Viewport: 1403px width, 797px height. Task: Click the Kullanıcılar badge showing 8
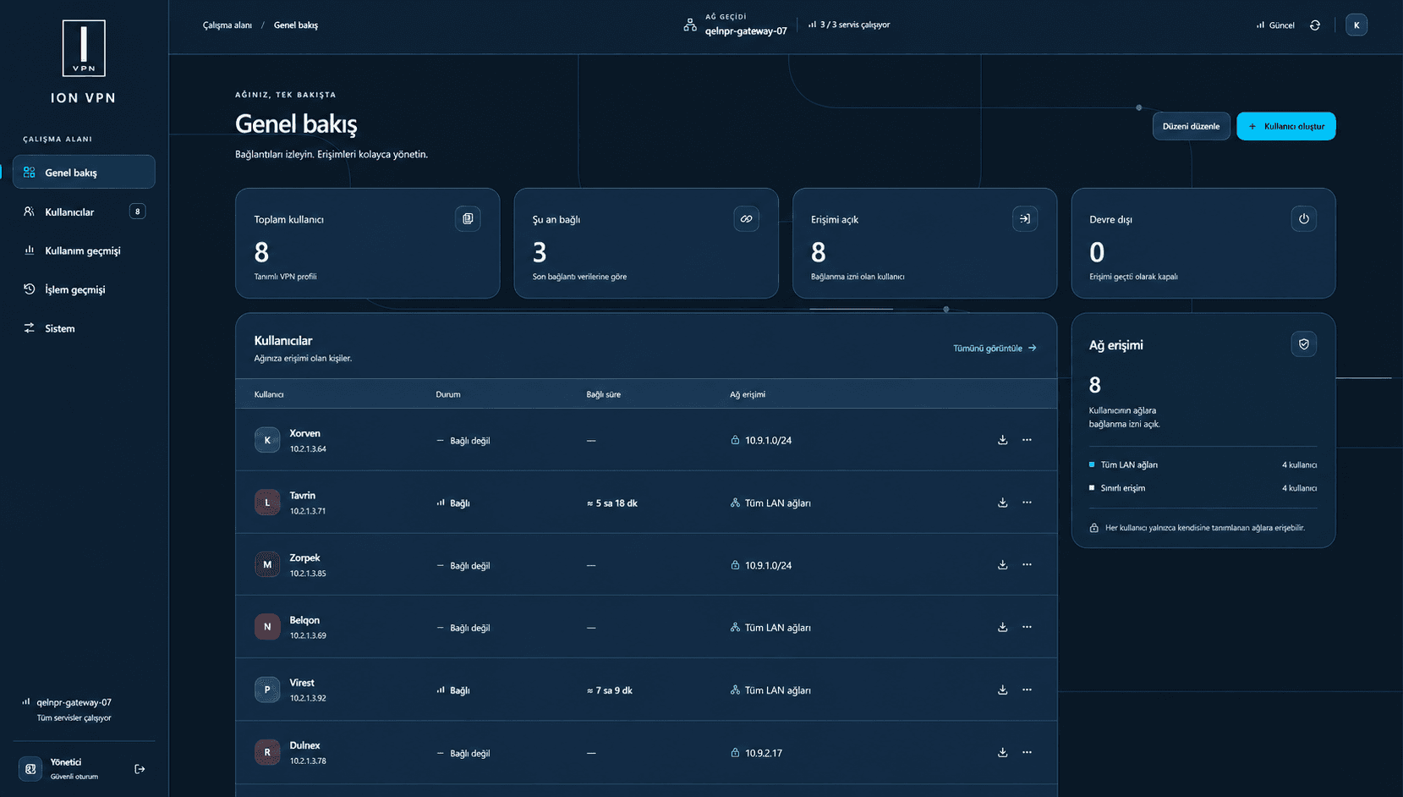pos(137,212)
